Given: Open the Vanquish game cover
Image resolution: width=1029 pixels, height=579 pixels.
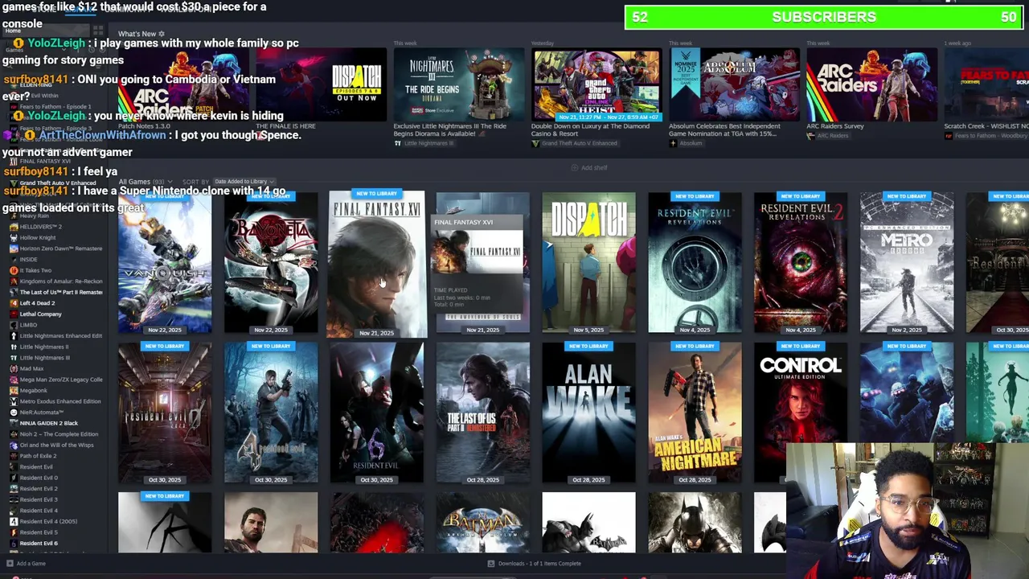Looking at the screenshot, I should click(165, 262).
